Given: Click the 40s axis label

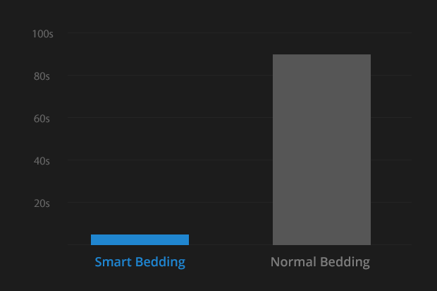Looking at the screenshot, I should (x=42, y=161).
